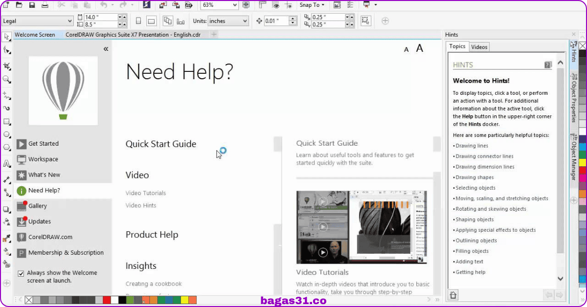Open Membership & Subscription page
The height and width of the screenshot is (307, 587).
tap(66, 253)
